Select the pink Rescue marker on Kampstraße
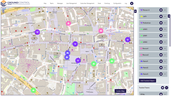Image resolution: width=171 pixels, height=96 pixels. (x=101, y=31)
